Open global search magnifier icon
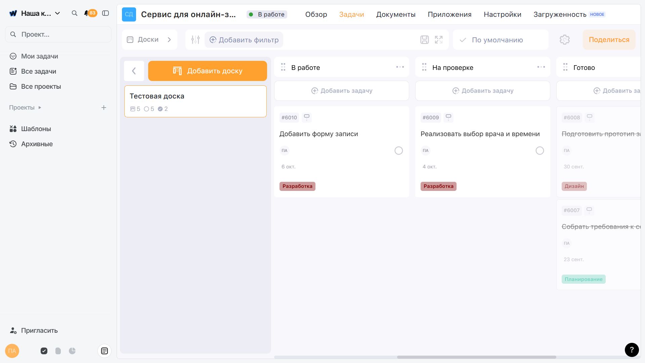 75,13
